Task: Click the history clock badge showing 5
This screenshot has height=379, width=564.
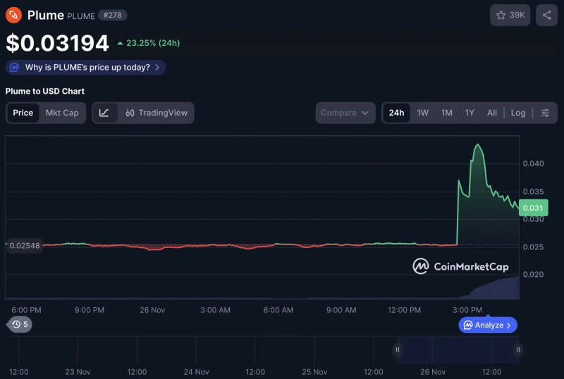Action: tap(20, 325)
